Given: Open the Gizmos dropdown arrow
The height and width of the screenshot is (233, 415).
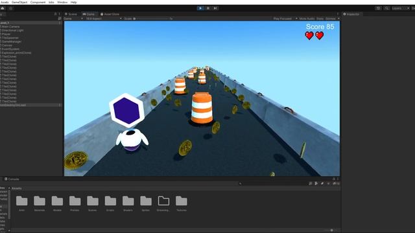Looking at the screenshot, I should [x=338, y=19].
